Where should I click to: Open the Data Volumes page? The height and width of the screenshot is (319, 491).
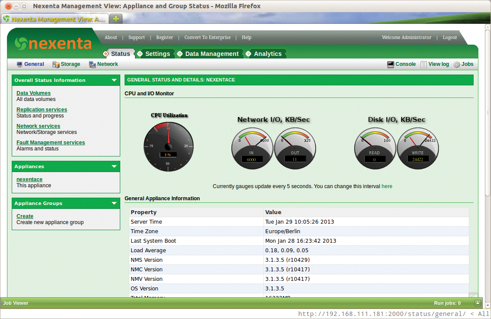pyautogui.click(x=33, y=93)
